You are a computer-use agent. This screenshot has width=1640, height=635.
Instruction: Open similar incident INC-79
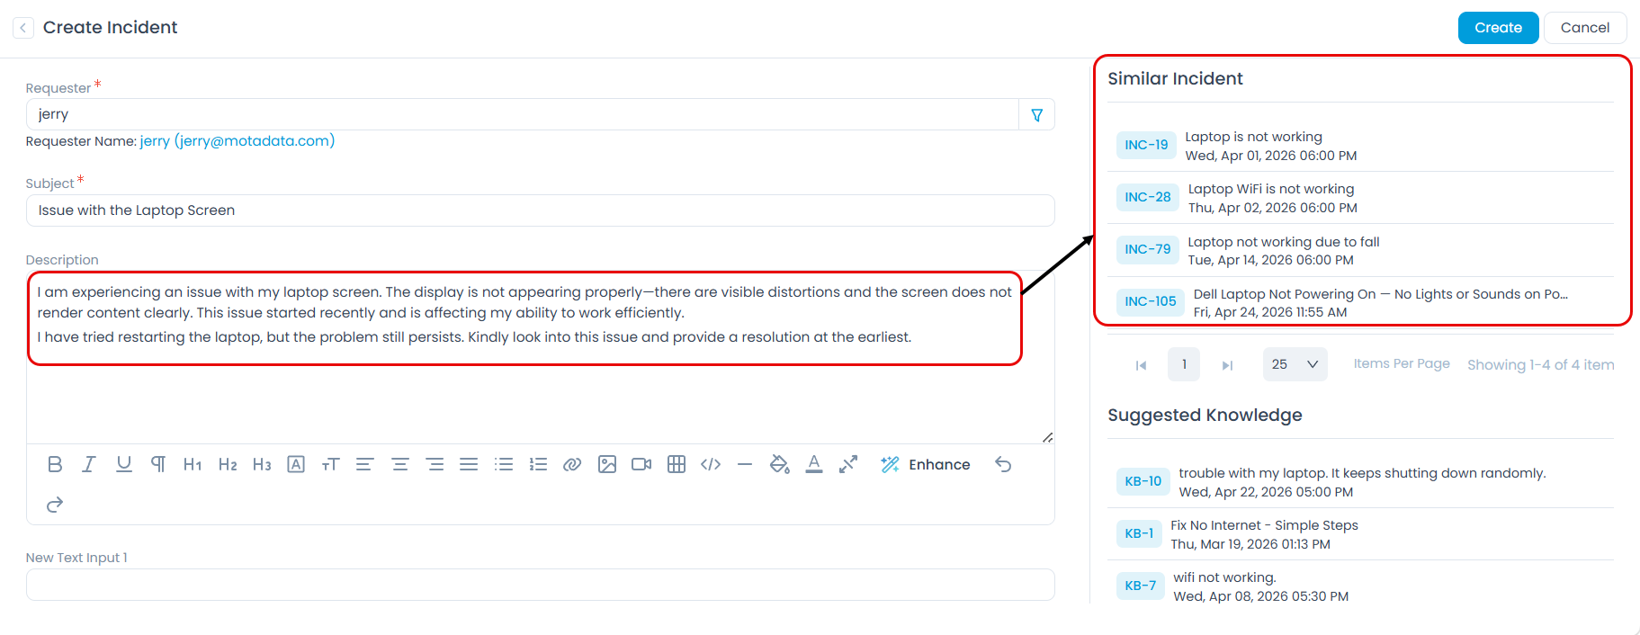tap(1147, 249)
